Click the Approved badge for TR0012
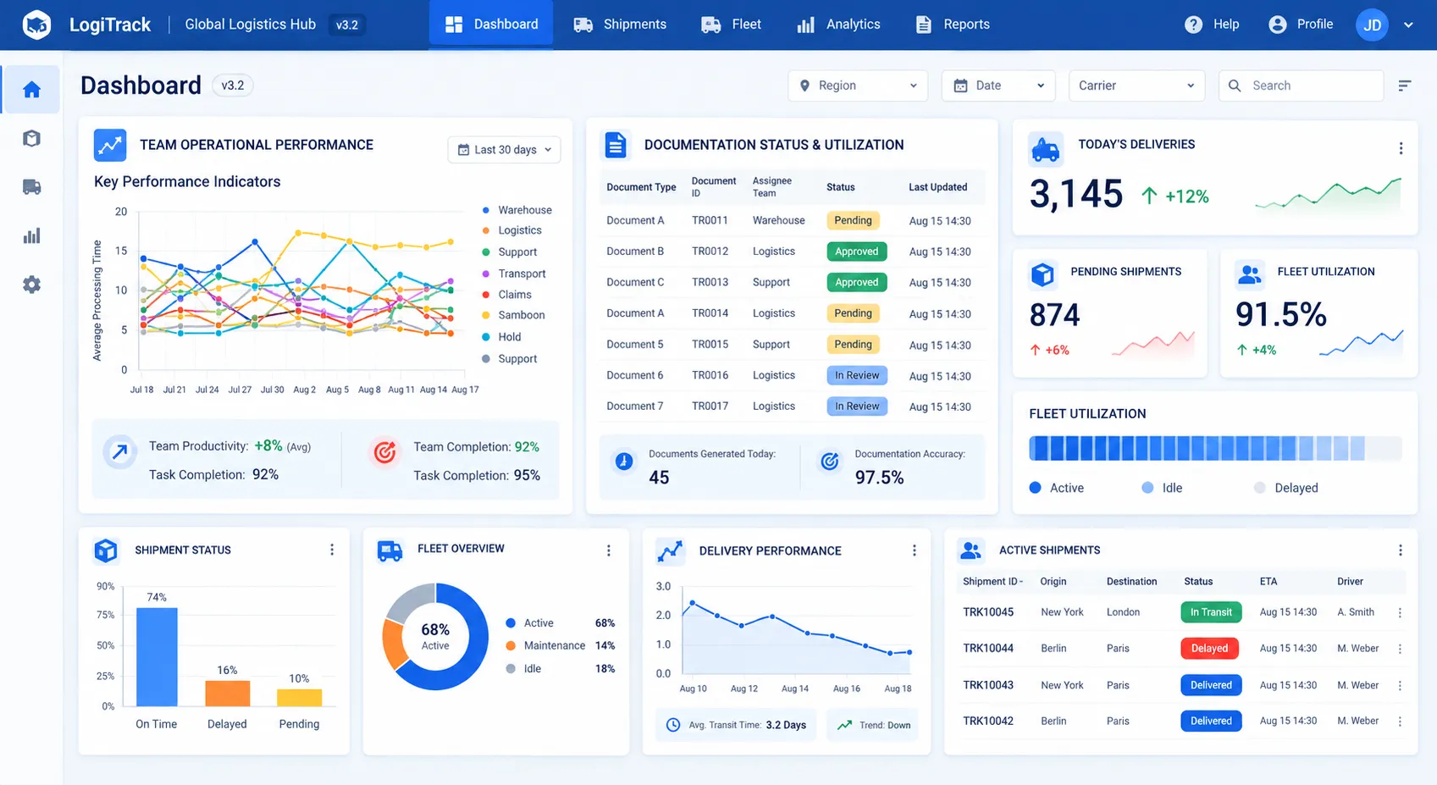Image resolution: width=1437 pixels, height=785 pixels. pyautogui.click(x=857, y=252)
